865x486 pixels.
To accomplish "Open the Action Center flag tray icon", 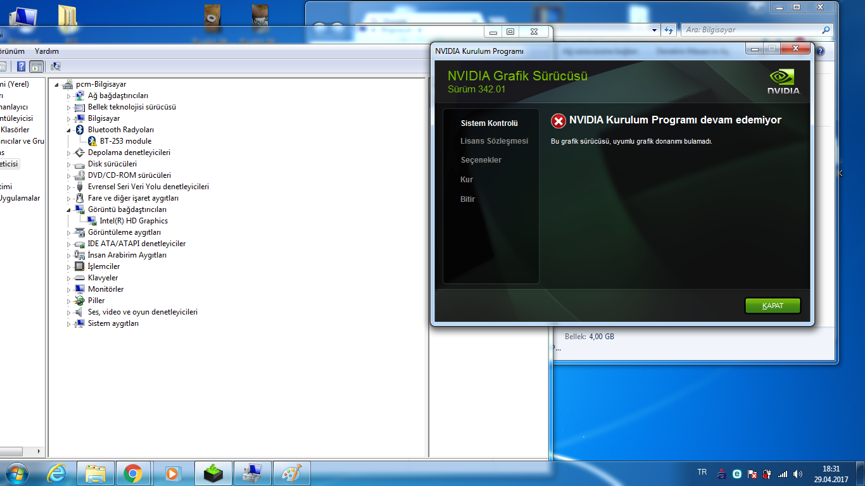I will point(752,473).
